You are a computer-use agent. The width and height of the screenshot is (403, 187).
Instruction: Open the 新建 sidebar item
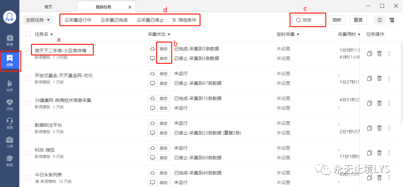pyautogui.click(x=10, y=40)
